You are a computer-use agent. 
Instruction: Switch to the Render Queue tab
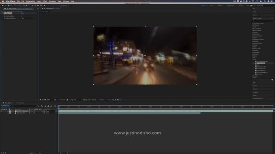20,103
